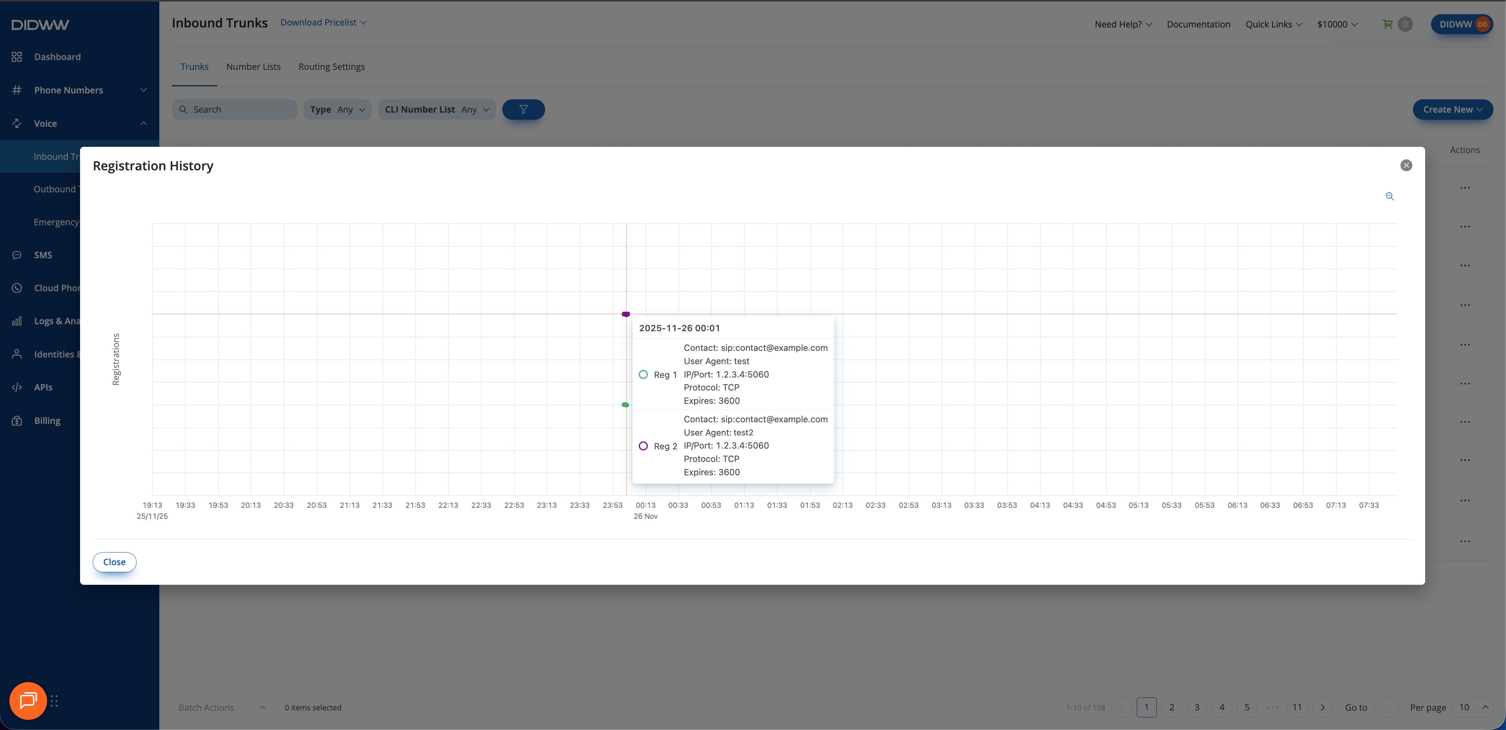Click the SMS speech bubble icon
The width and height of the screenshot is (1506, 730).
click(x=17, y=255)
